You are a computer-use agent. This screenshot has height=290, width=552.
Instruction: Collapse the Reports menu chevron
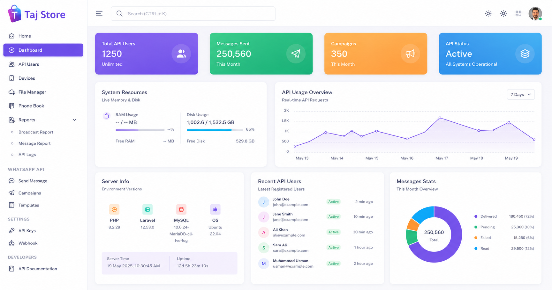pyautogui.click(x=75, y=120)
